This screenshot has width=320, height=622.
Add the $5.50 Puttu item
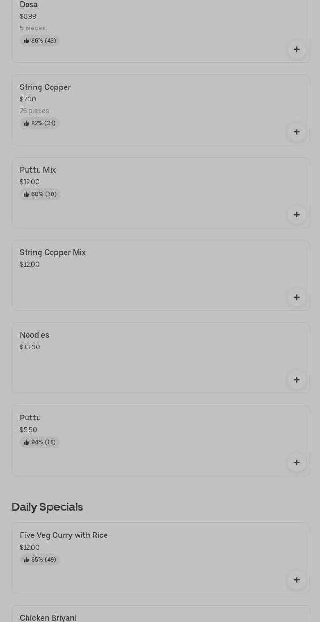coord(296,463)
